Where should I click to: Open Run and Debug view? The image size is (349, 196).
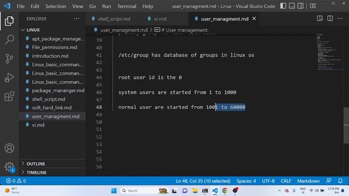click(x=9, y=77)
